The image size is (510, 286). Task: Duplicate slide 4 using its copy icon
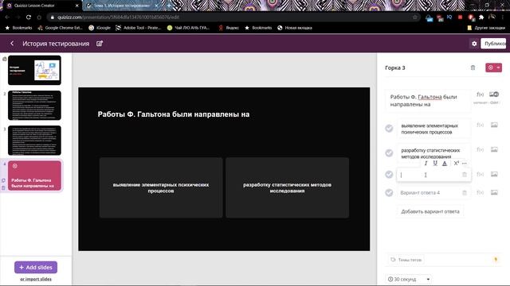3,180
